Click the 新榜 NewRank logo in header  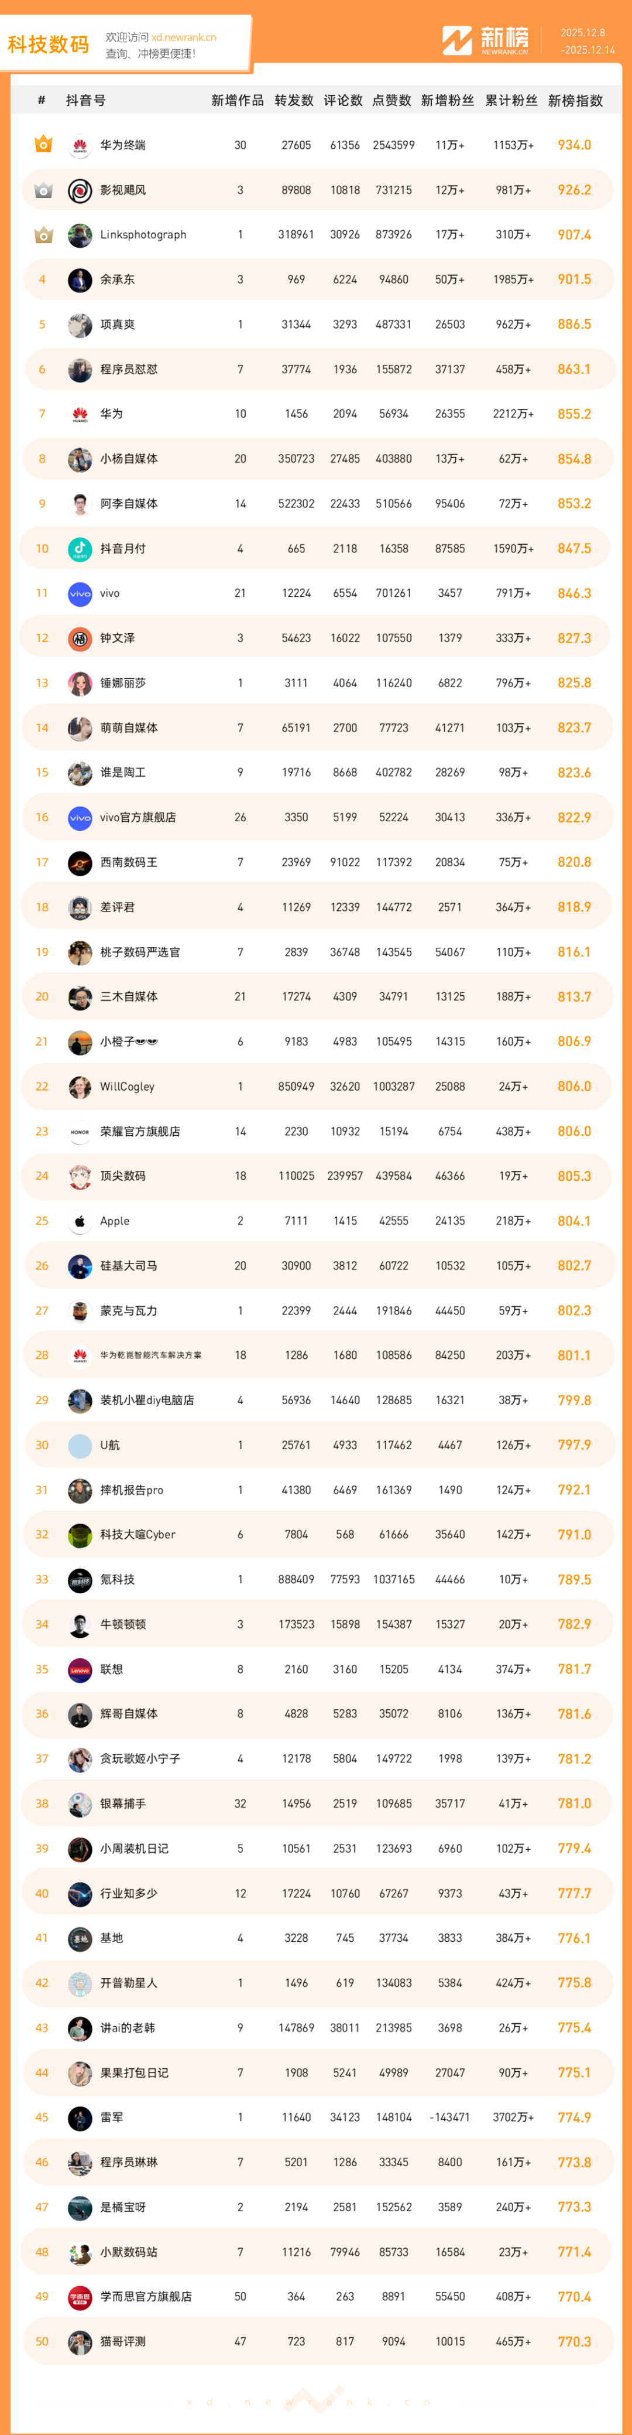[486, 40]
